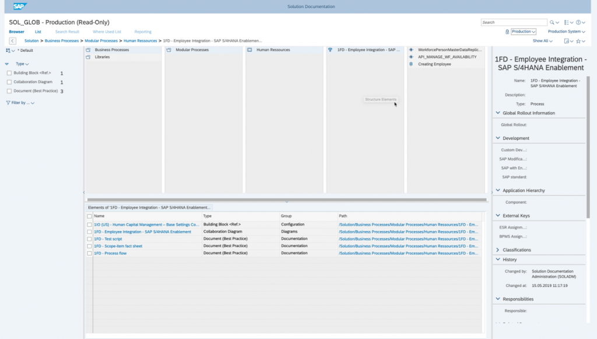
Task: Click the horizontal scrollbar under the browser columns
Action: point(287,199)
